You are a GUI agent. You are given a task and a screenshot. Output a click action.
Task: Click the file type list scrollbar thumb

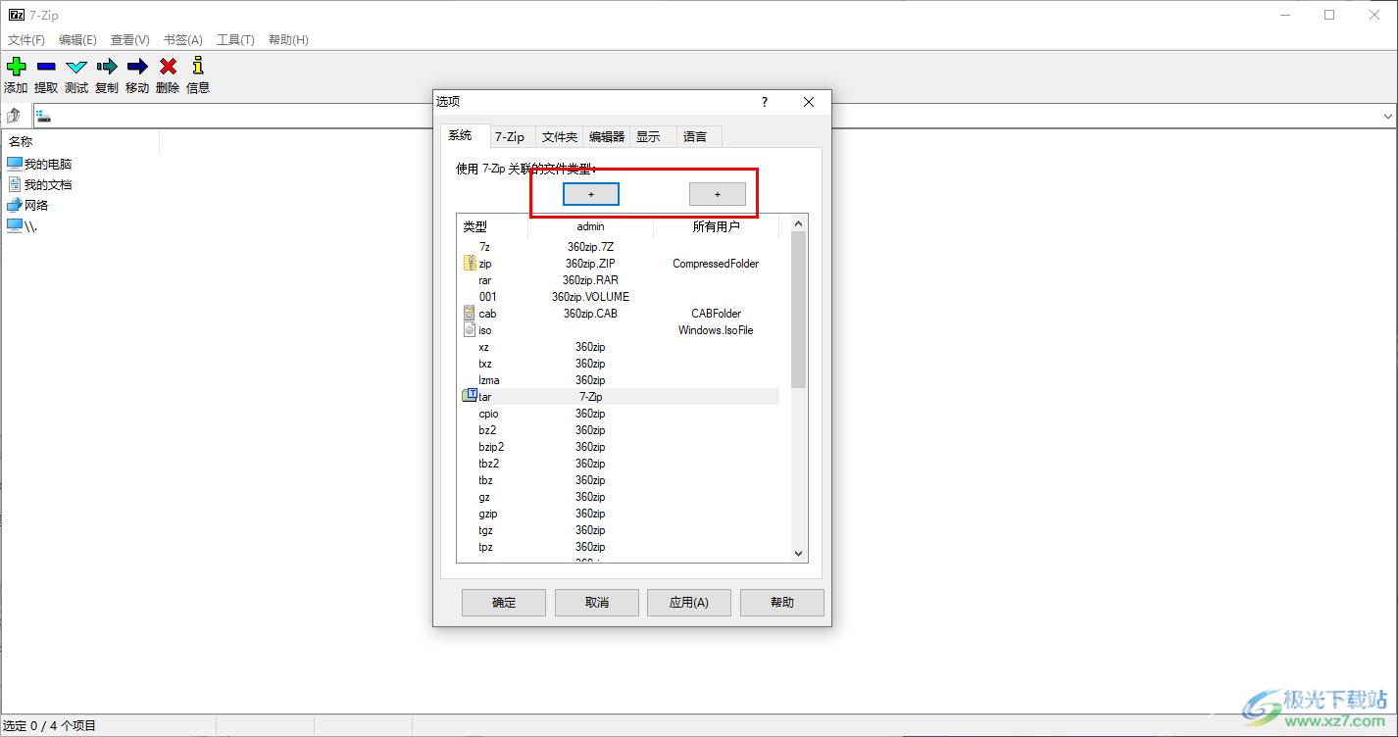(x=798, y=310)
